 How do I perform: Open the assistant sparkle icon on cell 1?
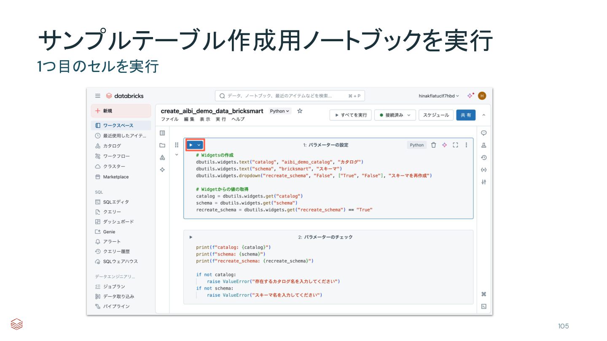(x=444, y=145)
